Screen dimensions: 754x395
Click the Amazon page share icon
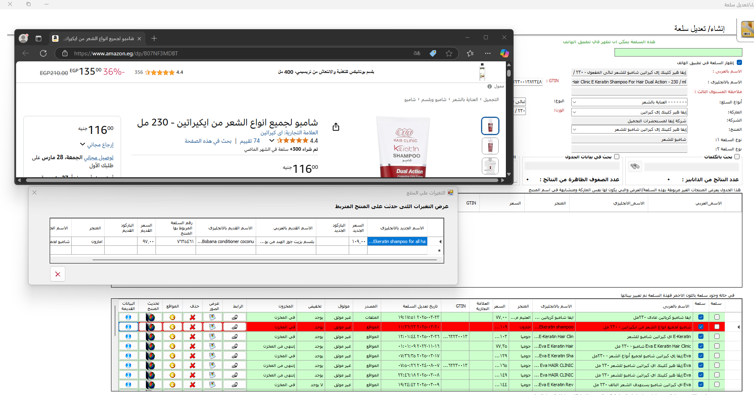[x=336, y=127]
